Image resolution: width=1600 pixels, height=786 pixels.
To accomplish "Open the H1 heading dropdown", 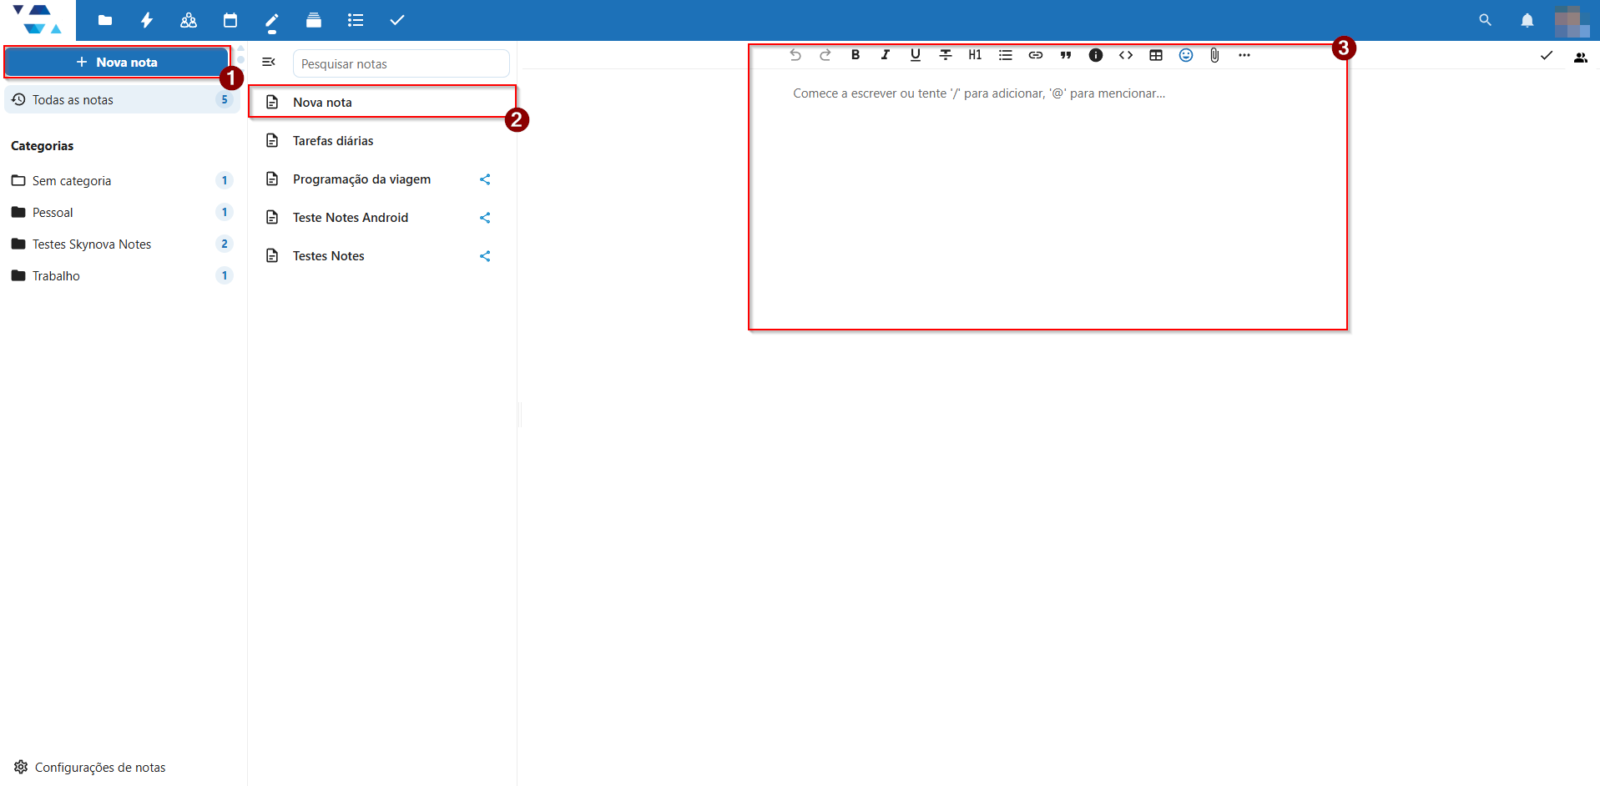I will pyautogui.click(x=975, y=55).
